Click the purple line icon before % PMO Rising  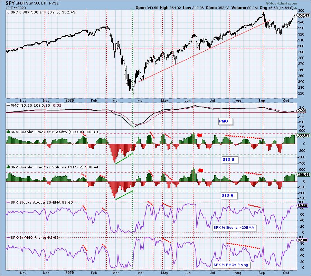pos(8,237)
